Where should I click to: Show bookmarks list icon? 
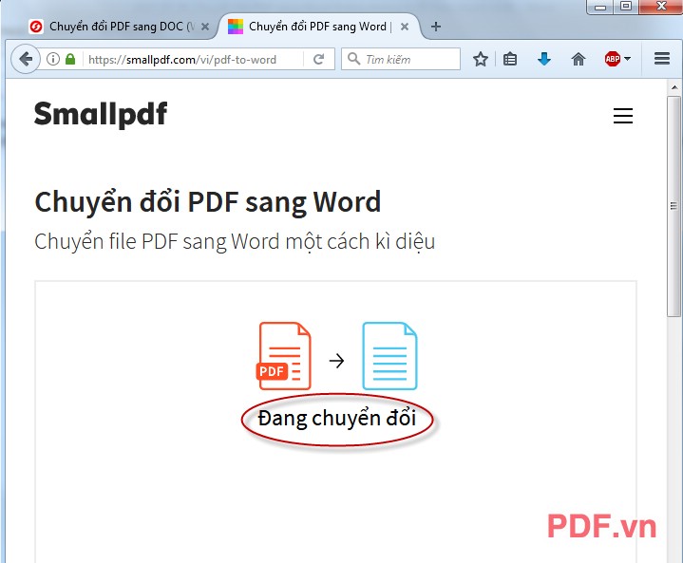(x=509, y=59)
